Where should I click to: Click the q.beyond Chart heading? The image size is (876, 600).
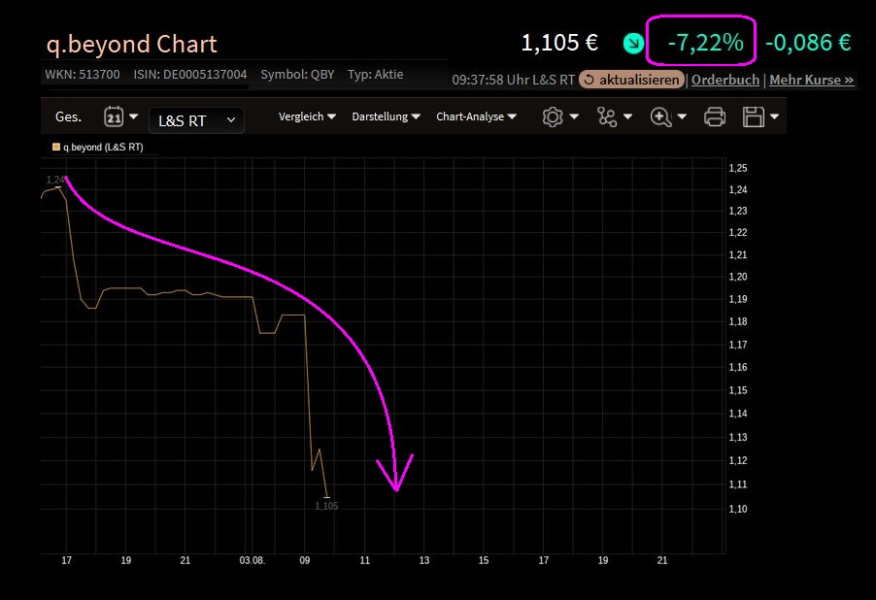tap(131, 44)
